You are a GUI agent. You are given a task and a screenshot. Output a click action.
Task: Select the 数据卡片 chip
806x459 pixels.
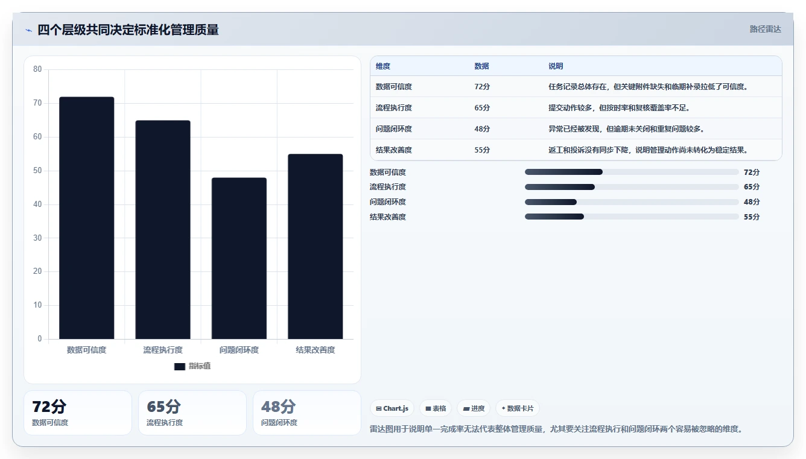[x=517, y=408]
